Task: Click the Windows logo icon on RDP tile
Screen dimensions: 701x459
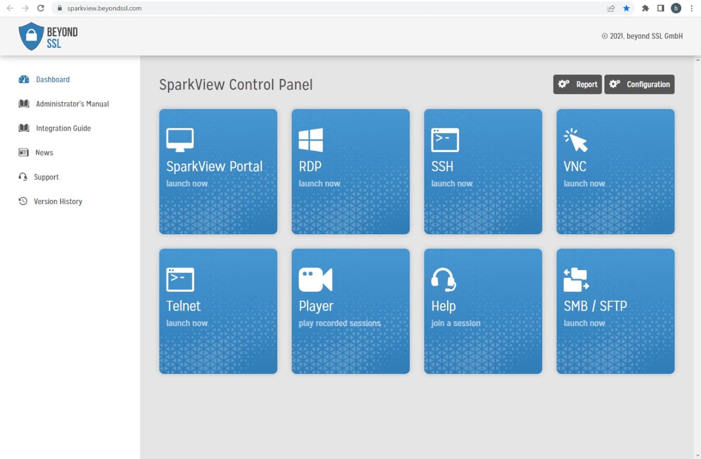Action: tap(311, 140)
